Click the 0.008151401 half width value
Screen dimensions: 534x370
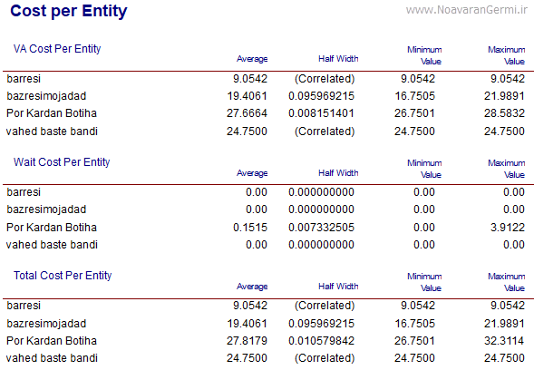click(x=322, y=113)
